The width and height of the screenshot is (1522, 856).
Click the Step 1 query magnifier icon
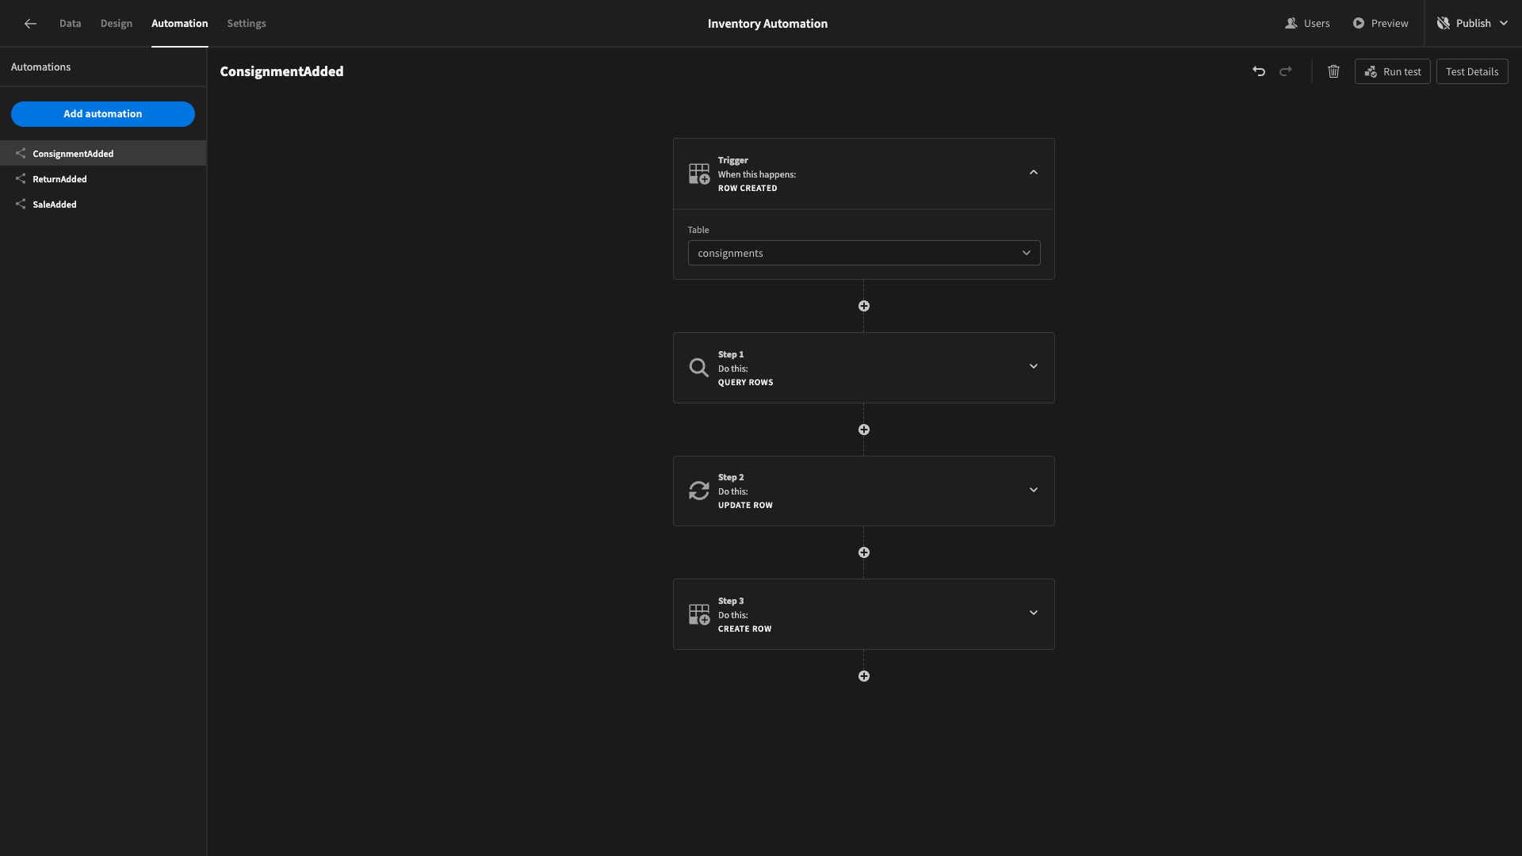698,368
